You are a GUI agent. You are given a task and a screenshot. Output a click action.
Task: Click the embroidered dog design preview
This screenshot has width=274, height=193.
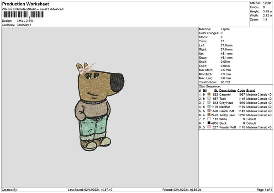(99, 107)
